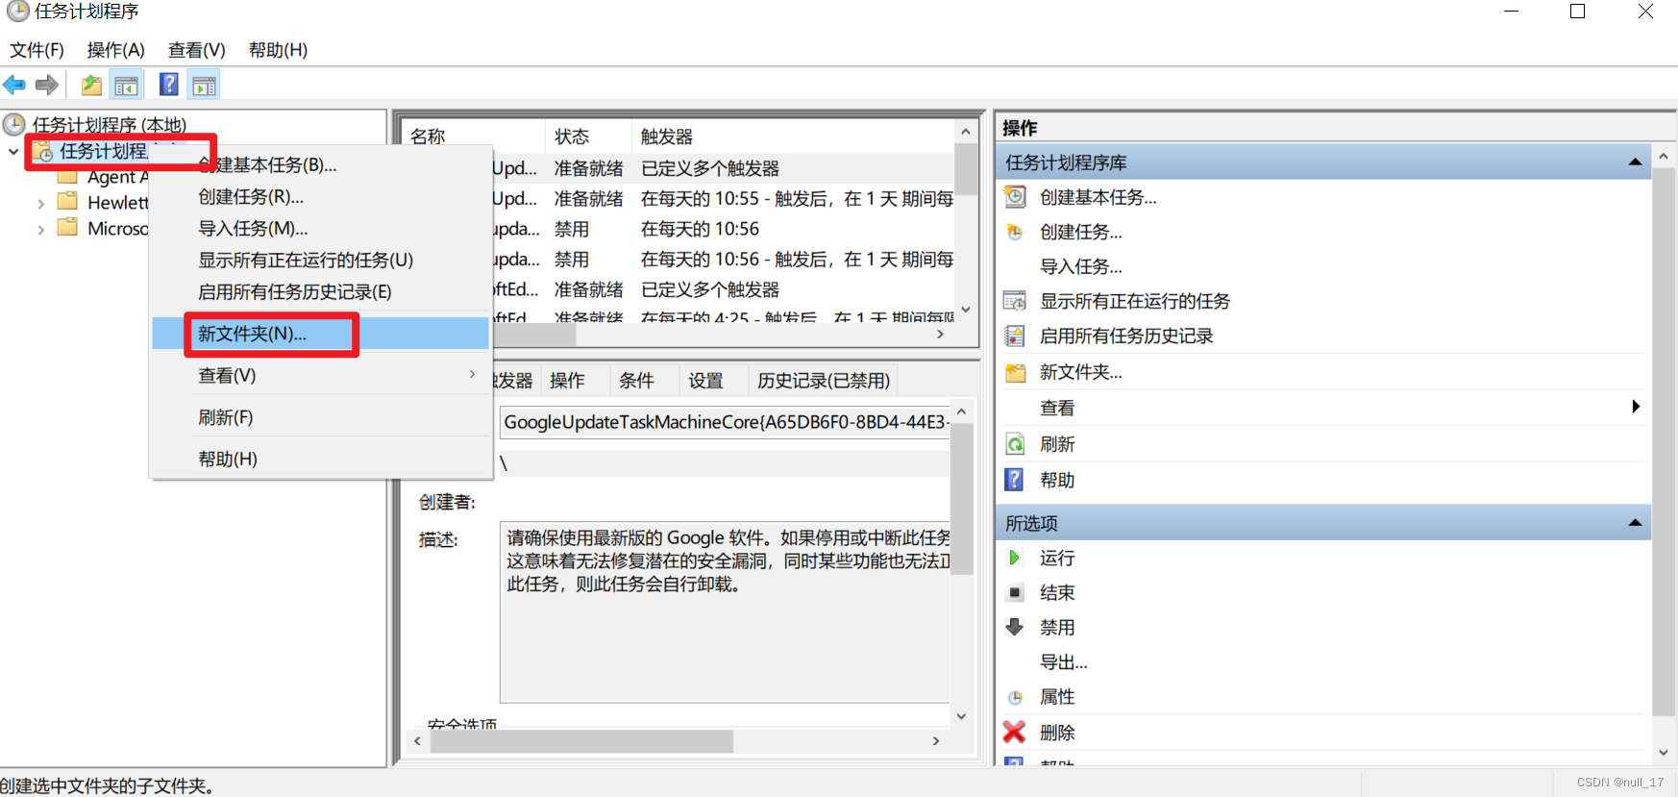Collapse the 任务计划程序库 section in Actions
Viewport: 1678px width, 797px height.
(x=1635, y=162)
